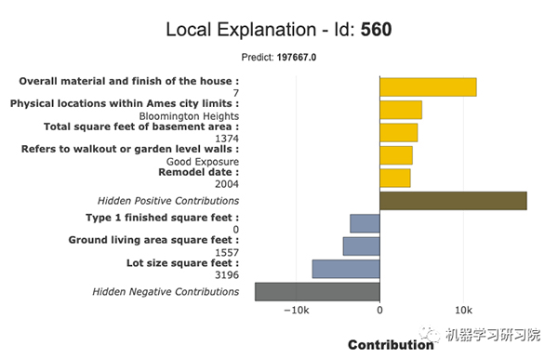The height and width of the screenshot is (359, 558).
Task: Click the Type 1 finished square feet bar
Action: click(365, 224)
